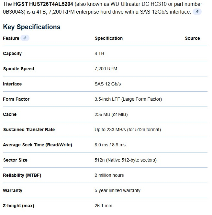212x215 pixels.
Task: Click the 7,200 RPM spindle speed value
Action: [106, 69]
